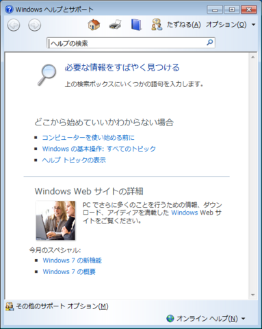Click heading Windows Web サイトの詳細

(x=89, y=191)
